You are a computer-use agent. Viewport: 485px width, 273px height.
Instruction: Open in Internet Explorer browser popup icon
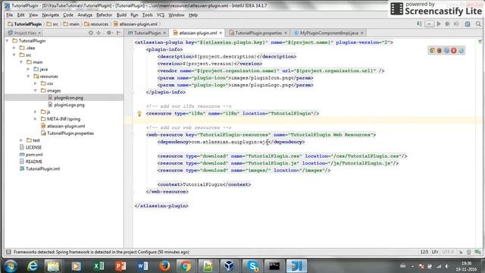(x=461, y=51)
